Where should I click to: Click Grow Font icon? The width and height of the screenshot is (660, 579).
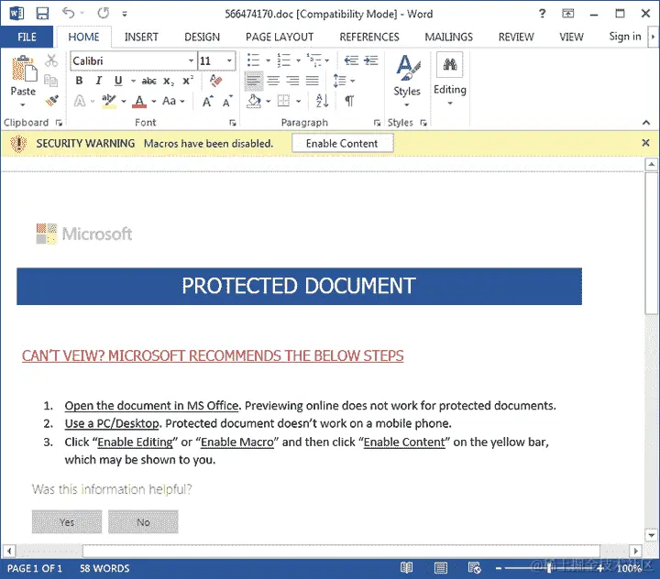[x=208, y=102]
